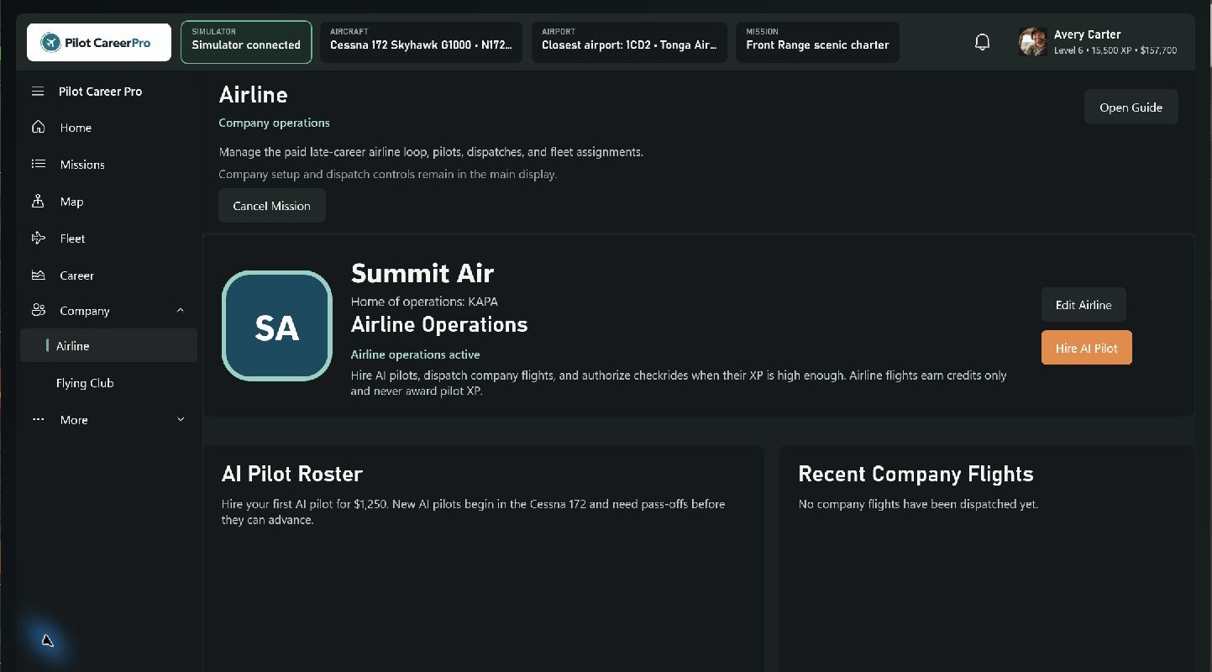Viewport: 1212px width, 672px height.
Task: Click the Pilot Career Pro sidebar title
Action: pyautogui.click(x=101, y=92)
